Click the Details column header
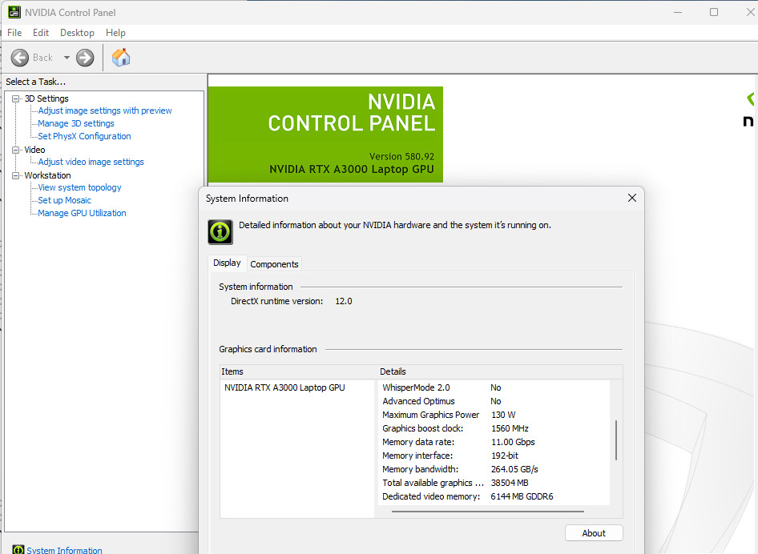The width and height of the screenshot is (758, 554). pyautogui.click(x=500, y=371)
